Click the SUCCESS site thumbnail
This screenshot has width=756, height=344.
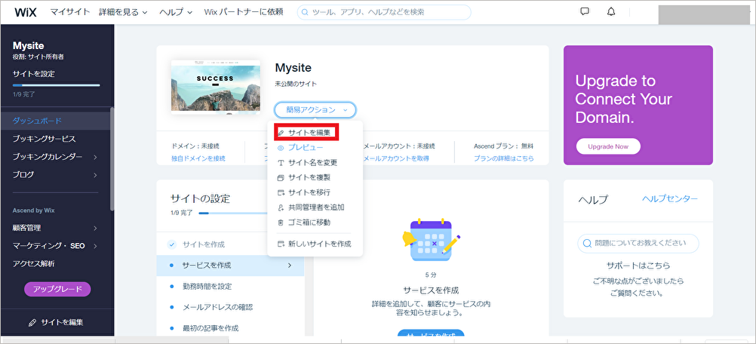pos(216,87)
